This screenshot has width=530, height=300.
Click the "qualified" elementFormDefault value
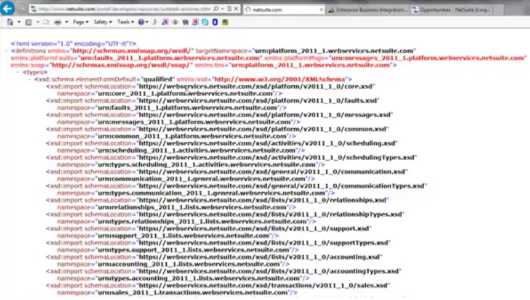click(157, 79)
